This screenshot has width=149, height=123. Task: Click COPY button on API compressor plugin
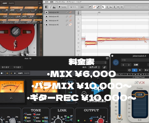point(20,73)
